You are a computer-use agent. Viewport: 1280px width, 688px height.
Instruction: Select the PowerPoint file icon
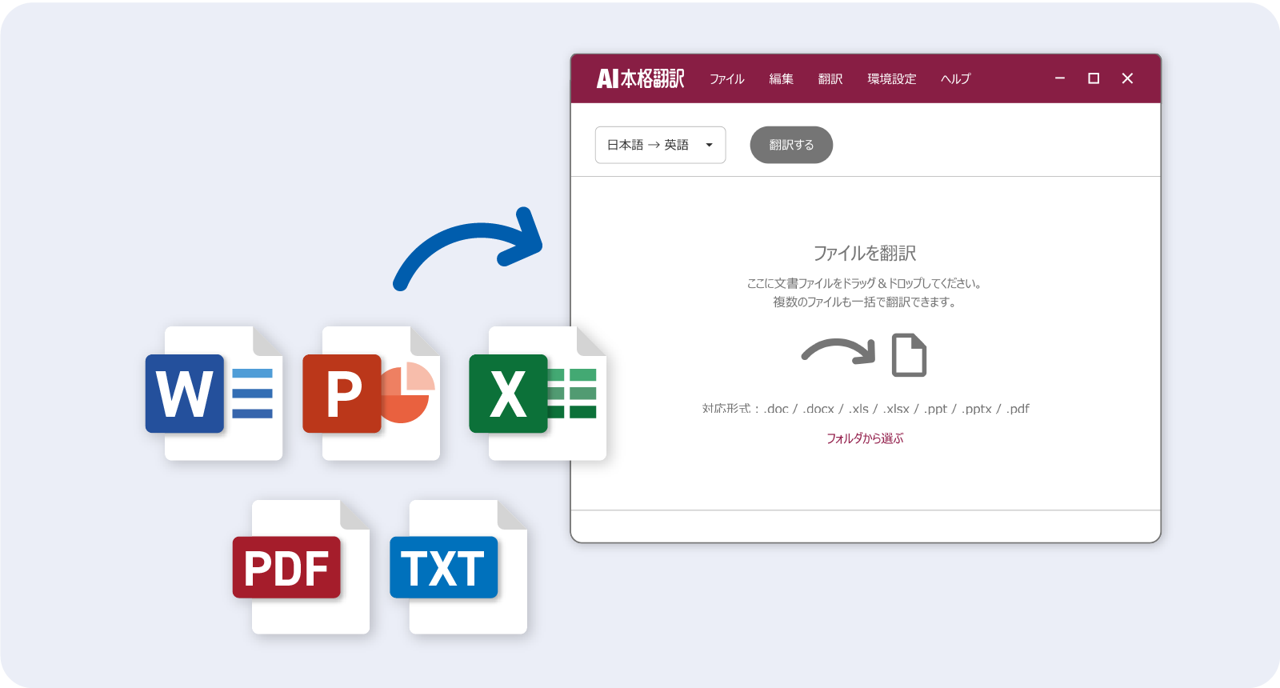371,394
